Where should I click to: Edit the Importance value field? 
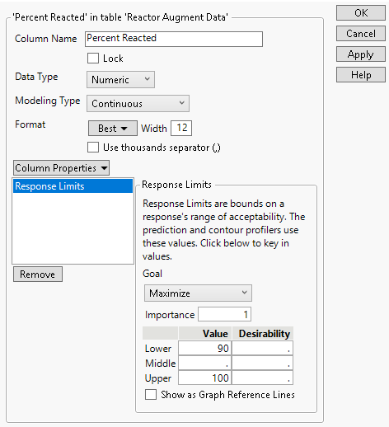tap(224, 314)
